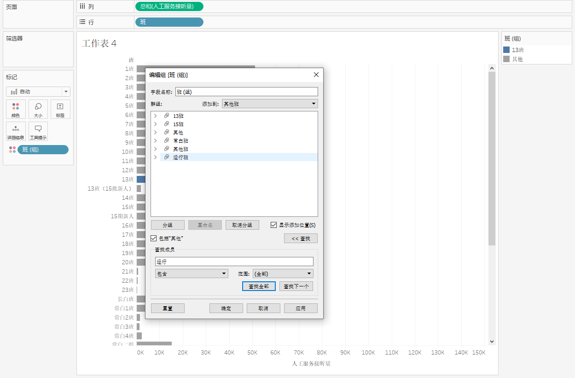Open the 范围 (全部) dropdown
575x378 pixels.
coord(283,273)
